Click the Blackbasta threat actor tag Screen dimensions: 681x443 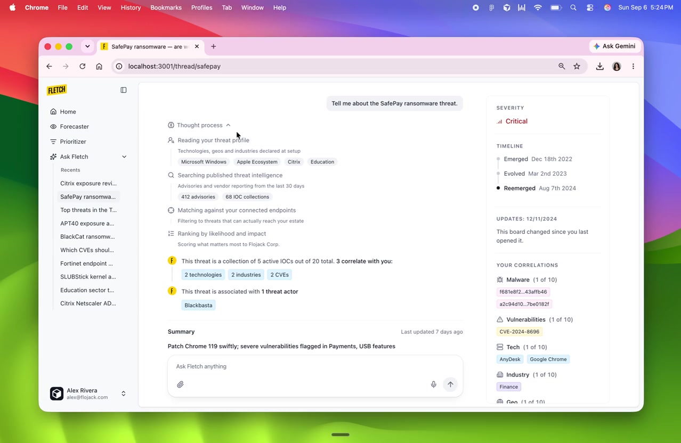tap(198, 305)
